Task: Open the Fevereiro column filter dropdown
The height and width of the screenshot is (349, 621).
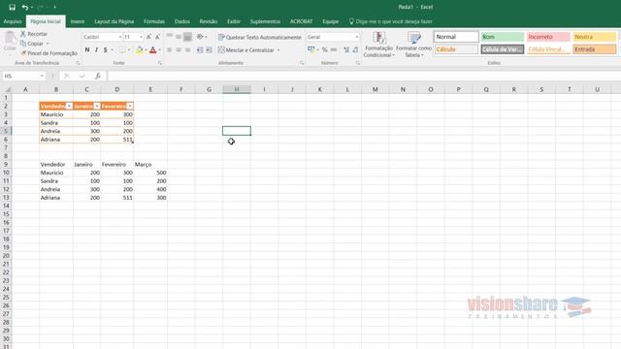Action: click(129, 106)
